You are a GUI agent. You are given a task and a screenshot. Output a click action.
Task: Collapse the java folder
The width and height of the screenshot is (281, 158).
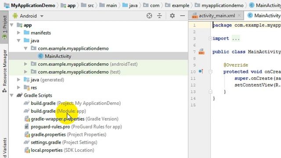pos(18,41)
